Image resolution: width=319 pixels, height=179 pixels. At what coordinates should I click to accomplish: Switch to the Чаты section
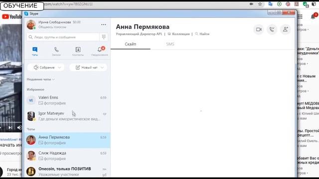coord(35,51)
